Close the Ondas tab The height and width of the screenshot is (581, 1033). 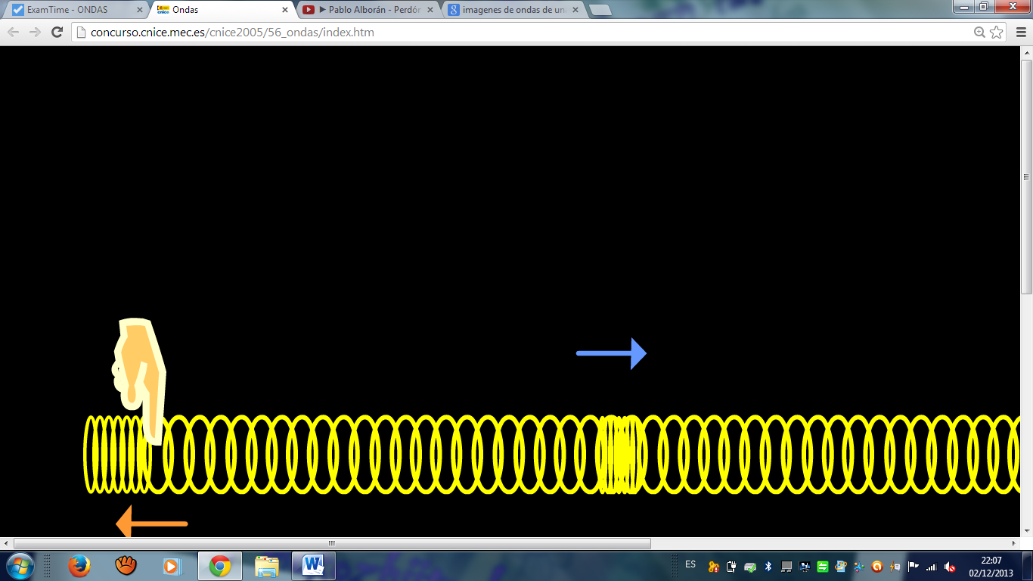[284, 10]
